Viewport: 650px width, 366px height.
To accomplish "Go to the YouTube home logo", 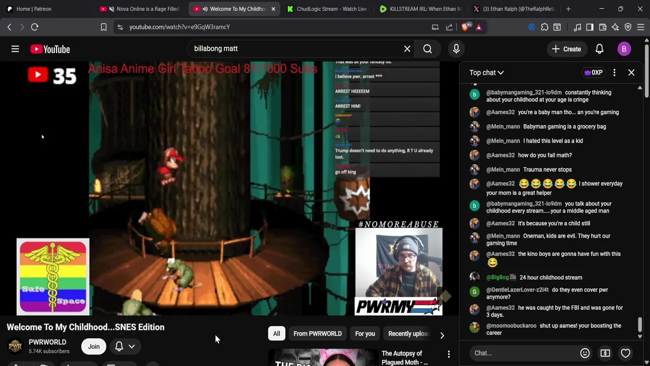I will (x=50, y=49).
